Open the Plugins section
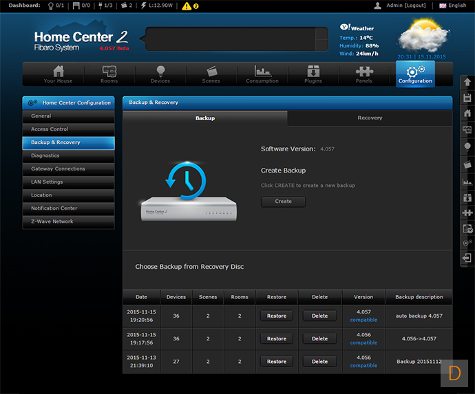 pos(313,74)
